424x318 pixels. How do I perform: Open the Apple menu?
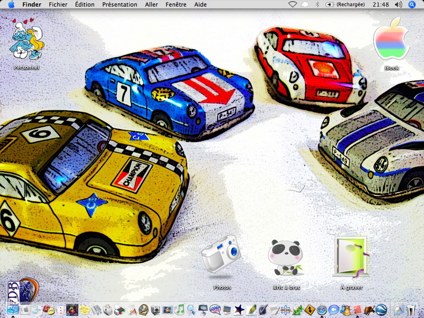11,4
